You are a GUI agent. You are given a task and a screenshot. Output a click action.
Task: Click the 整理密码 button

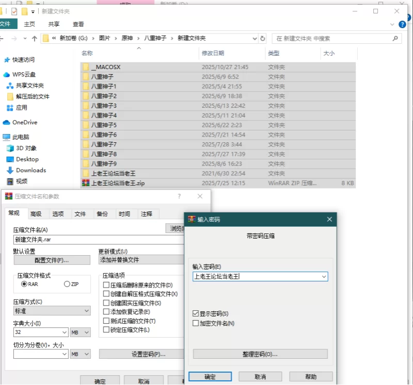(260, 355)
